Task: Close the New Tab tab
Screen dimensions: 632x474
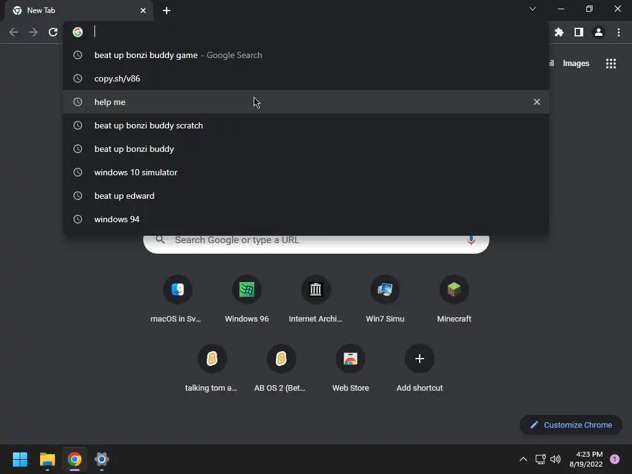Action: pos(143,10)
